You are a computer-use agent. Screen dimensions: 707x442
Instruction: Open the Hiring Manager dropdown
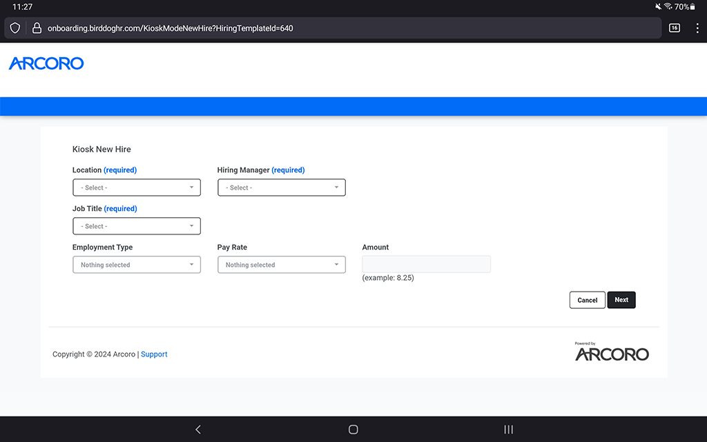[282, 188]
